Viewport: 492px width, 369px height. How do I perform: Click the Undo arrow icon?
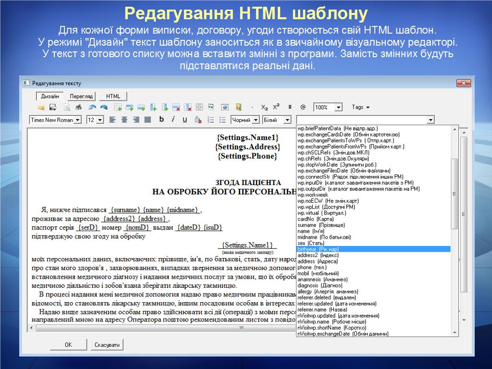92,107
